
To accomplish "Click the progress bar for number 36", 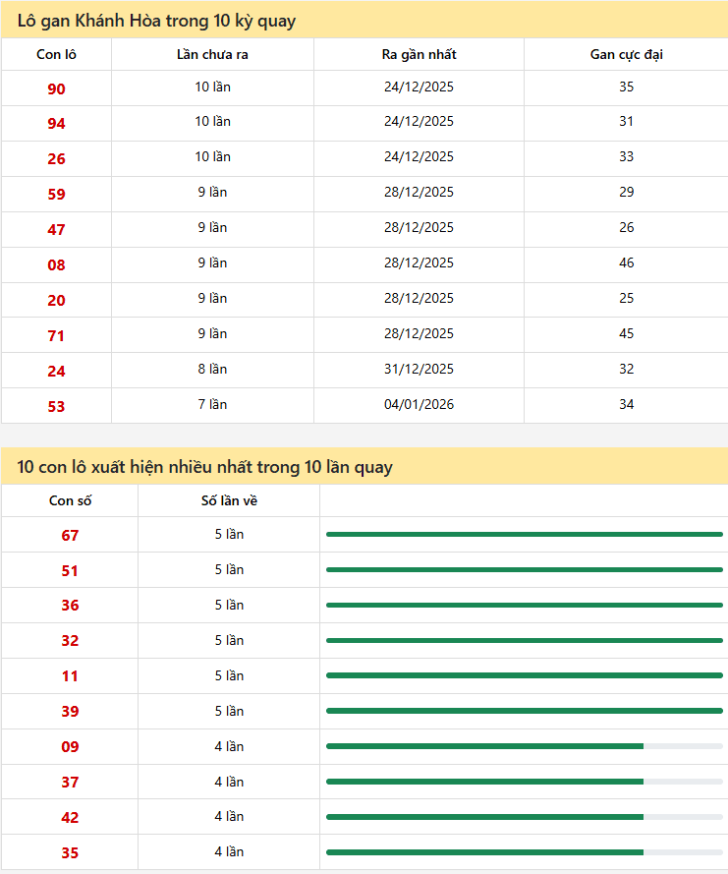I will coord(524,605).
